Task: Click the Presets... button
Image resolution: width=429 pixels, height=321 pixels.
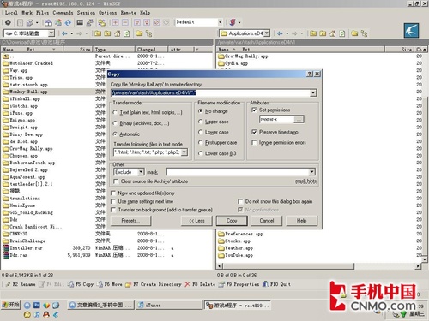Action: (130, 221)
